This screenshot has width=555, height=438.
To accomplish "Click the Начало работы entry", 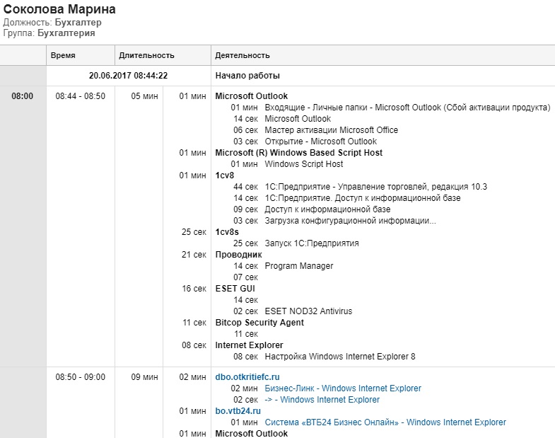I will pyautogui.click(x=247, y=76).
